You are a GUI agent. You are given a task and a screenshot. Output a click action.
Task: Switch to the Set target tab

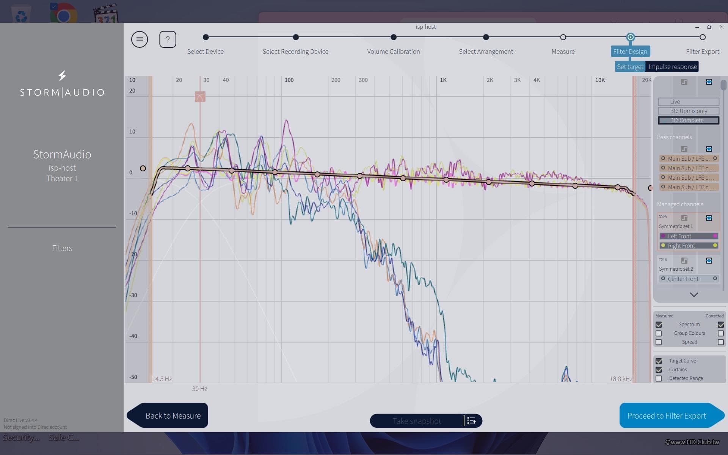pyautogui.click(x=630, y=67)
